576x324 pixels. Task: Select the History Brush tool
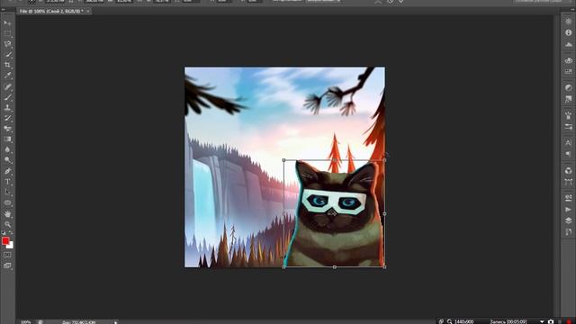[x=7, y=118]
